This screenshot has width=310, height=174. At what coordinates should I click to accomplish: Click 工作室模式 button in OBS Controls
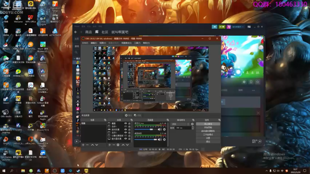(x=208, y=135)
